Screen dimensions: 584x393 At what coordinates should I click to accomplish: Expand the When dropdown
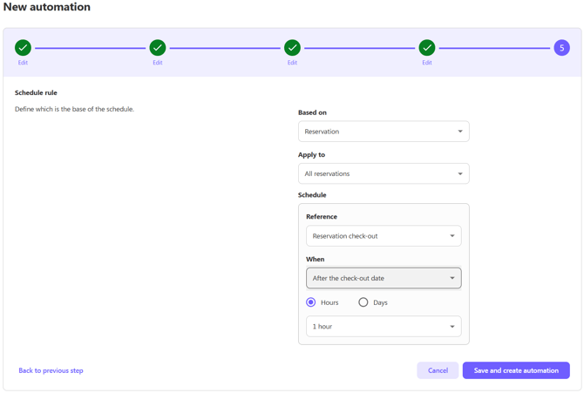pyautogui.click(x=384, y=278)
